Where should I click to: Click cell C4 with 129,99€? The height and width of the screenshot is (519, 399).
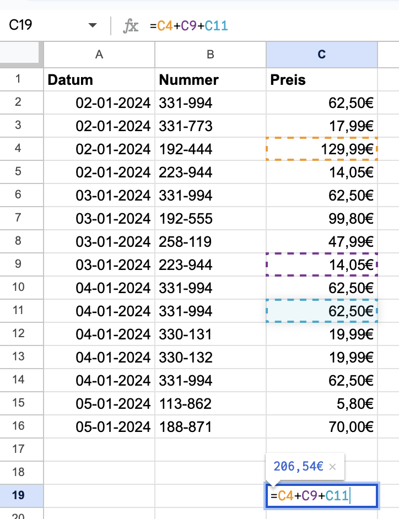(321, 149)
